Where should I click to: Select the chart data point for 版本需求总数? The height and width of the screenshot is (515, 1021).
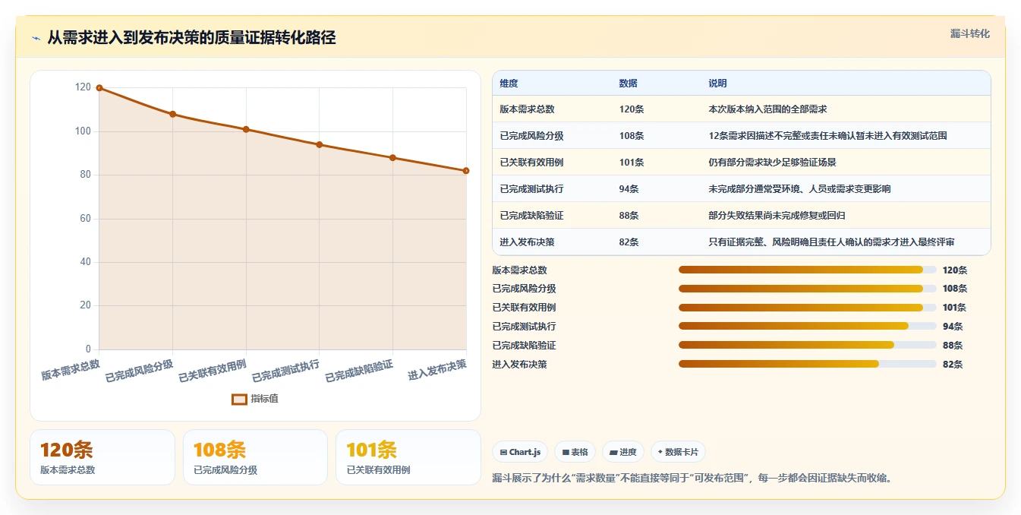click(99, 88)
